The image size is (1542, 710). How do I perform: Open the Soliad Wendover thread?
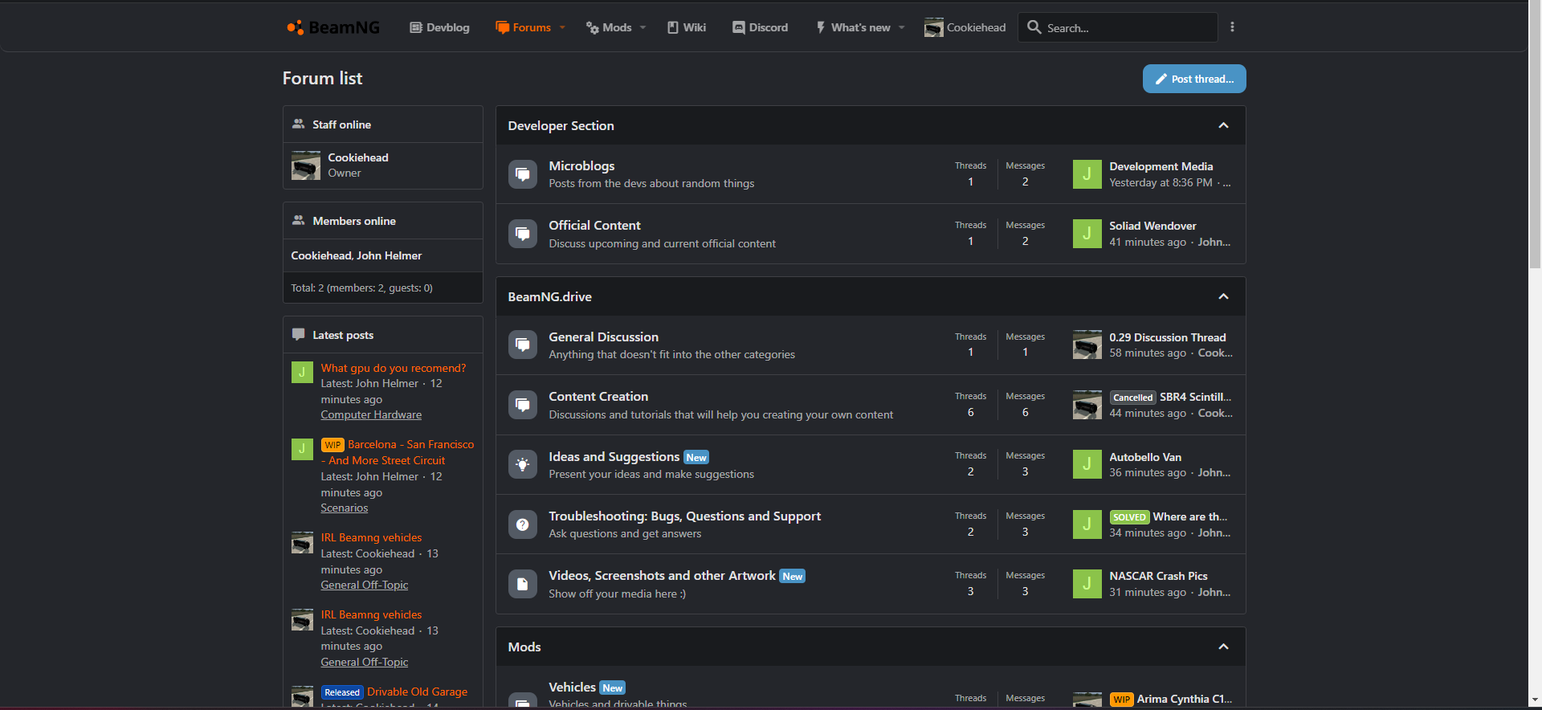point(1152,226)
